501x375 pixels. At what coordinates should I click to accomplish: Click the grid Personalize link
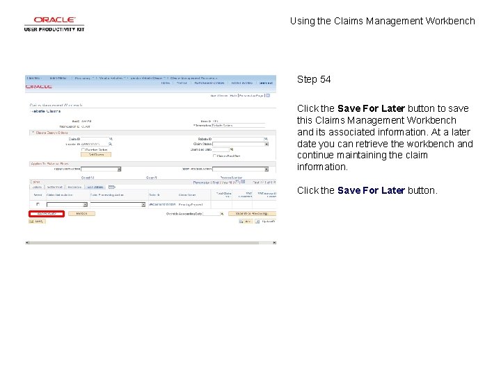click(201, 183)
